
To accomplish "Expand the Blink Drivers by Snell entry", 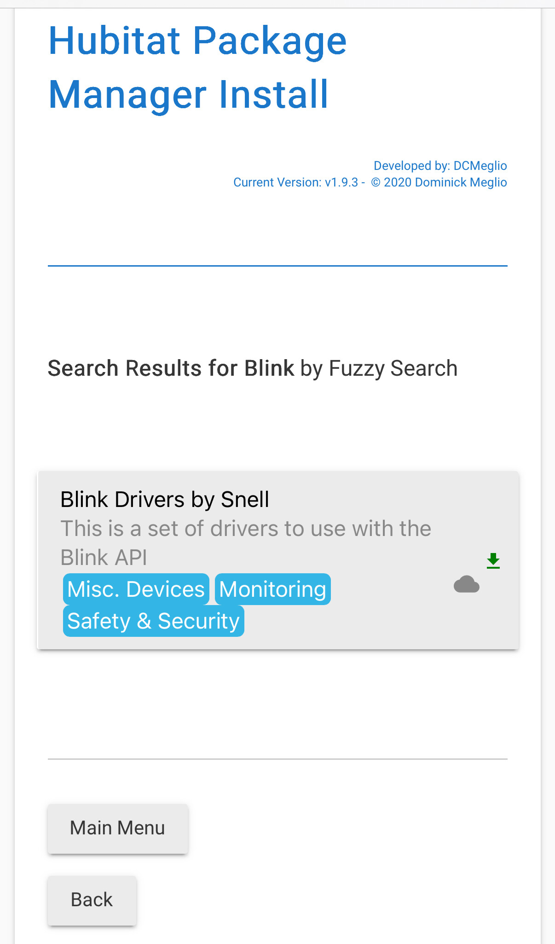I will click(x=164, y=499).
